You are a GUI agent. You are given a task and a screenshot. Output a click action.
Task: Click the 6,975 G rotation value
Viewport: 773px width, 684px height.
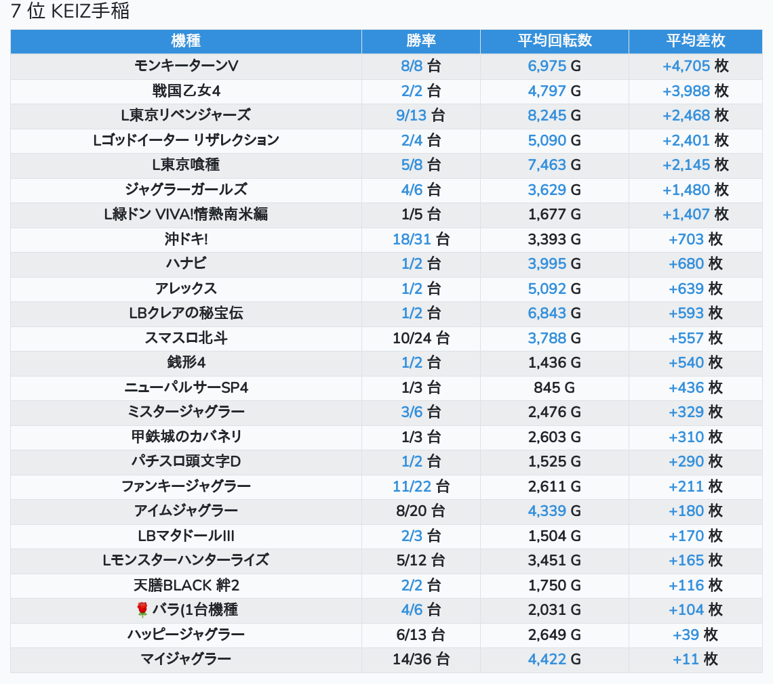(555, 66)
